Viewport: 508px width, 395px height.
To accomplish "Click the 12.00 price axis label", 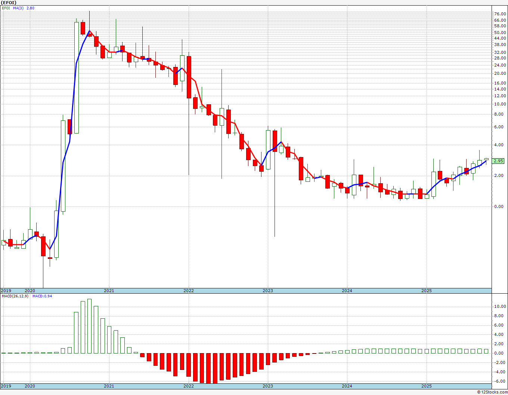I will coord(500,96).
